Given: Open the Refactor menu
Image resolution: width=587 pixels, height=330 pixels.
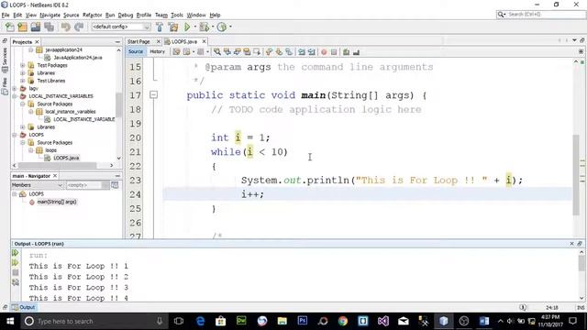Looking at the screenshot, I should click(92, 15).
